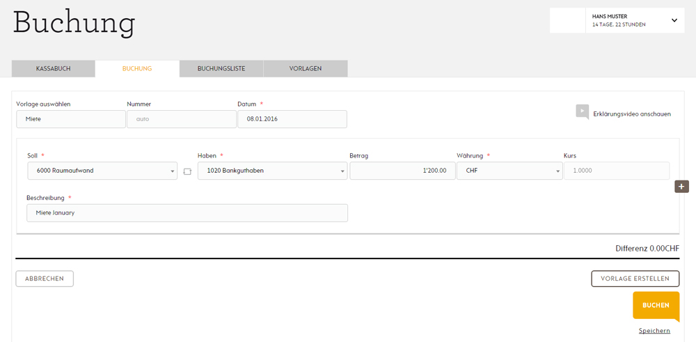696x342 pixels.
Task: Click the Betrag amount field
Action: tap(402, 171)
